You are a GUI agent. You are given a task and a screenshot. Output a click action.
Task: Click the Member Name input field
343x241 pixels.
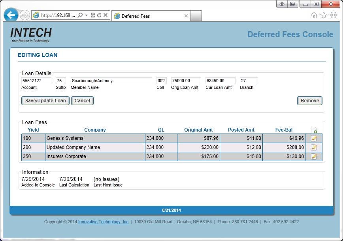(x=111, y=81)
